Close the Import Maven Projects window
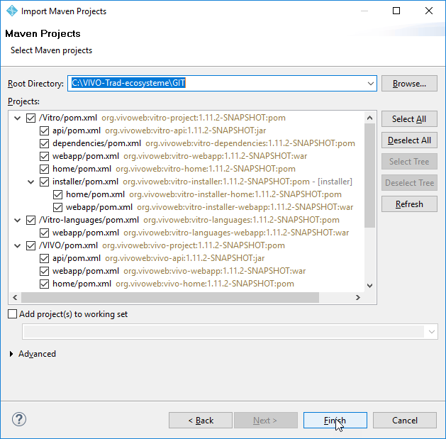The width and height of the screenshot is (446, 439). tap(429, 11)
